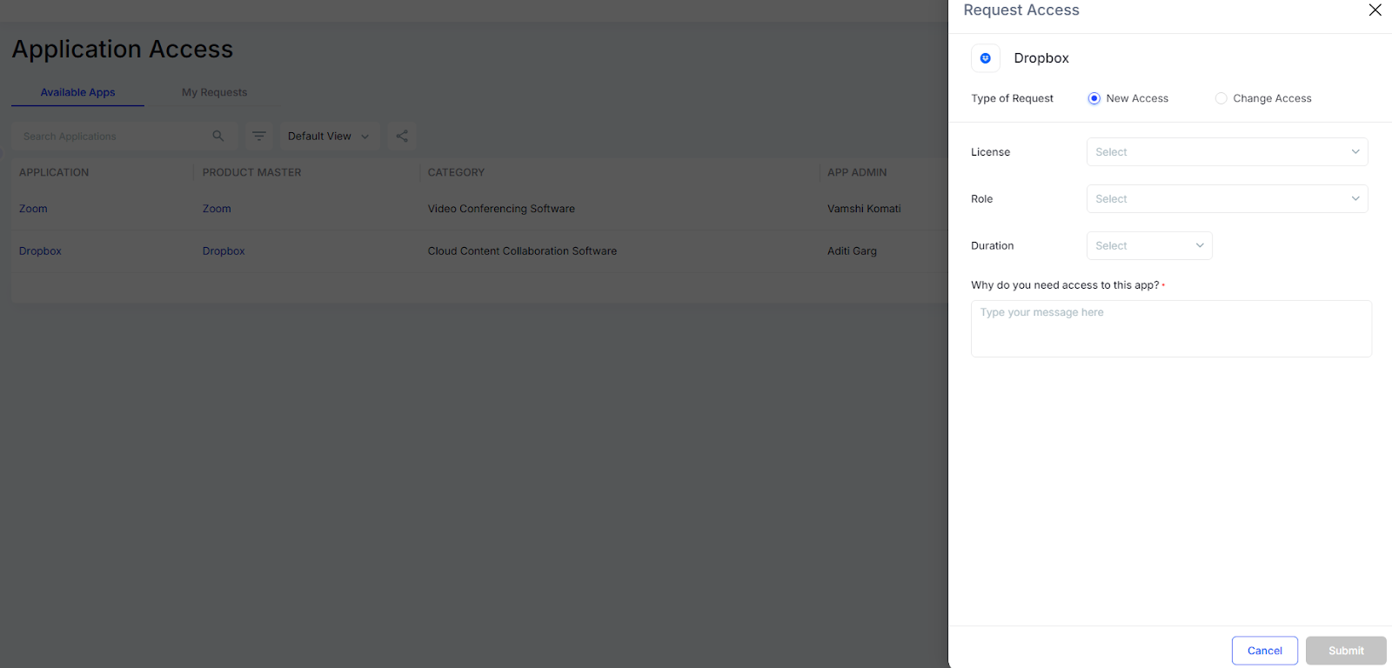Click the access reason message box
This screenshot has height=668, width=1392.
click(1171, 329)
